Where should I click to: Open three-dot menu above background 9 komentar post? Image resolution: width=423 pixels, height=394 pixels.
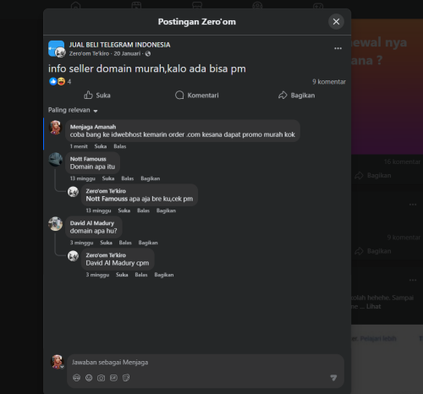pyautogui.click(x=413, y=205)
